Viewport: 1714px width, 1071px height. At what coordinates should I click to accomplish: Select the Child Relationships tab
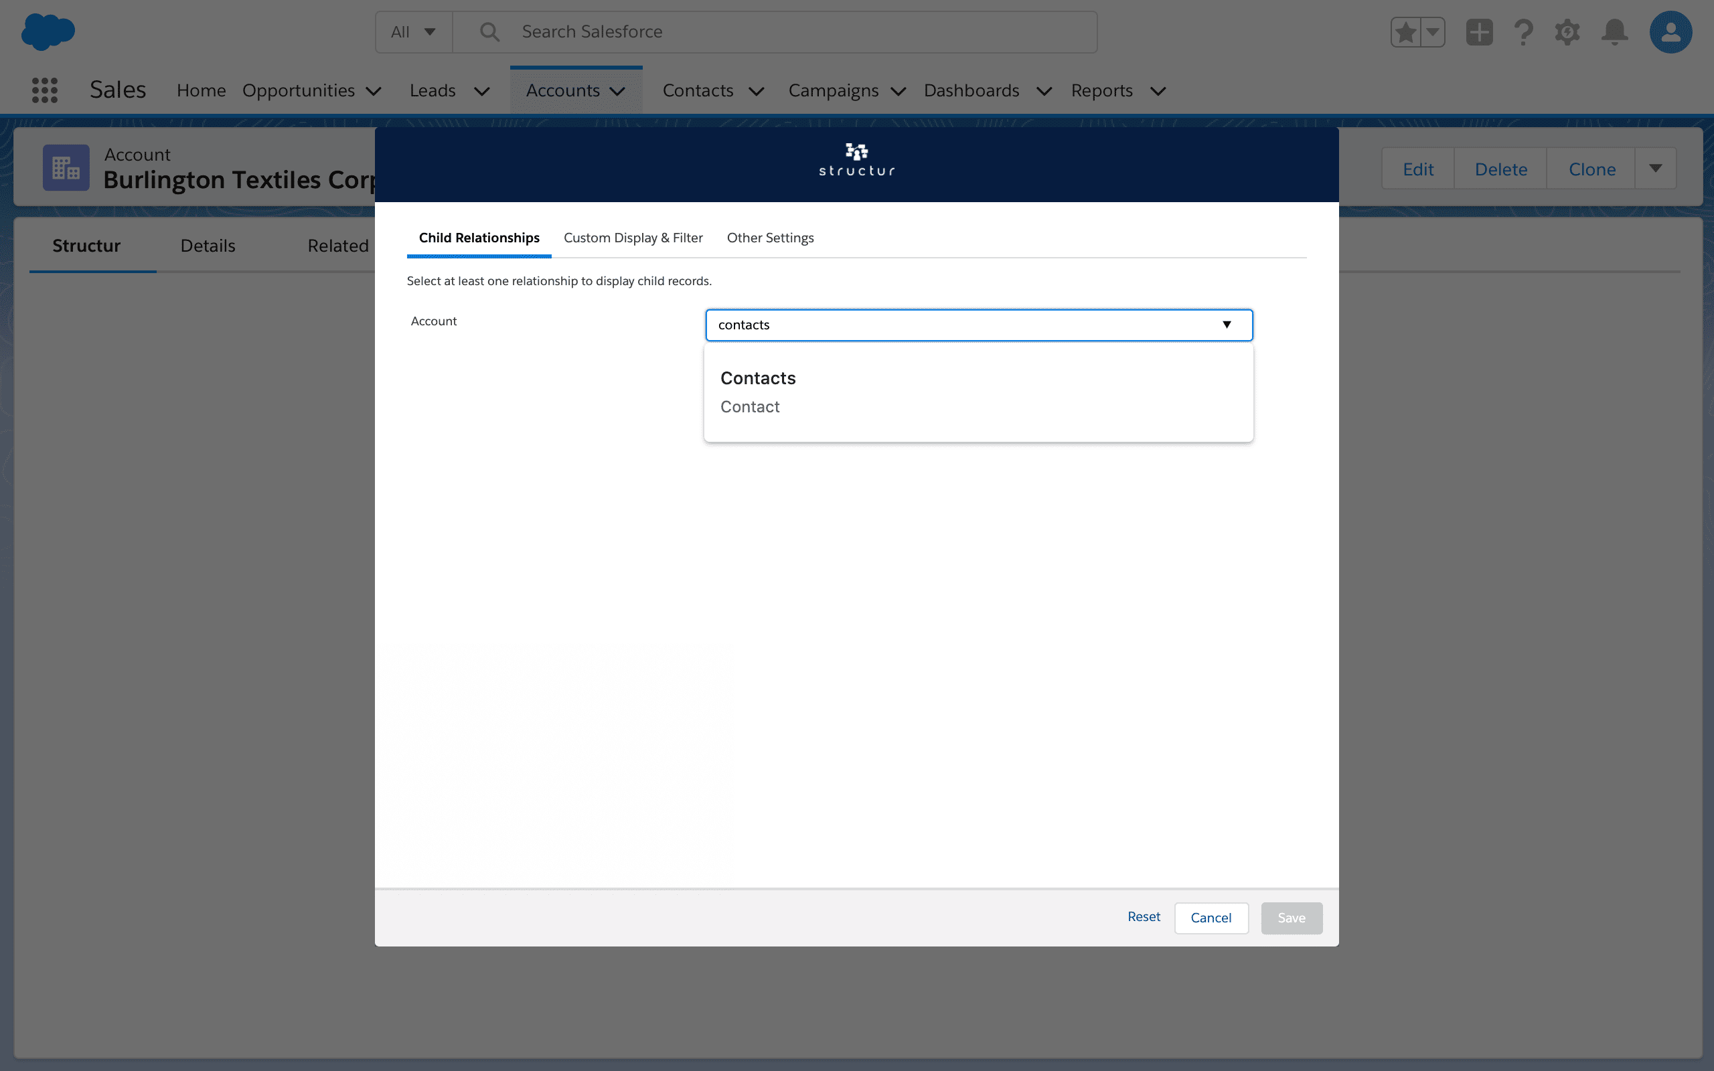479,238
